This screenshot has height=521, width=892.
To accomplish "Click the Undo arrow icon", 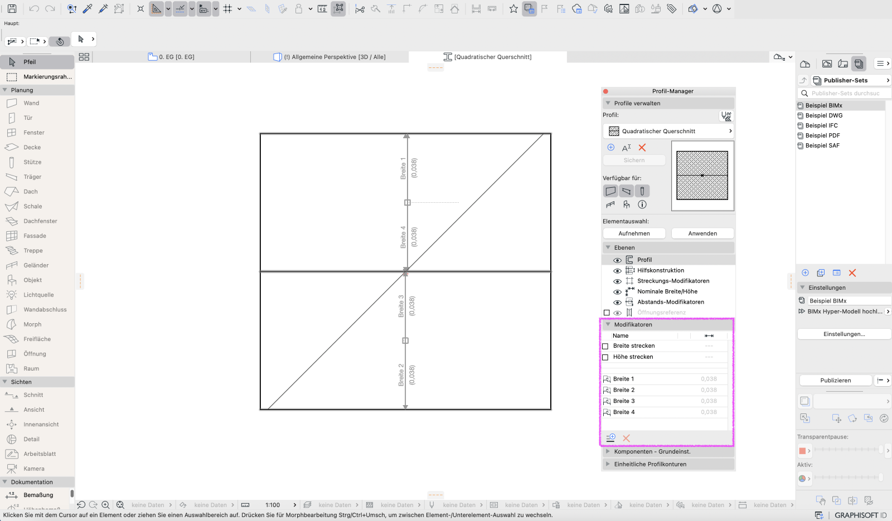I will (x=34, y=9).
